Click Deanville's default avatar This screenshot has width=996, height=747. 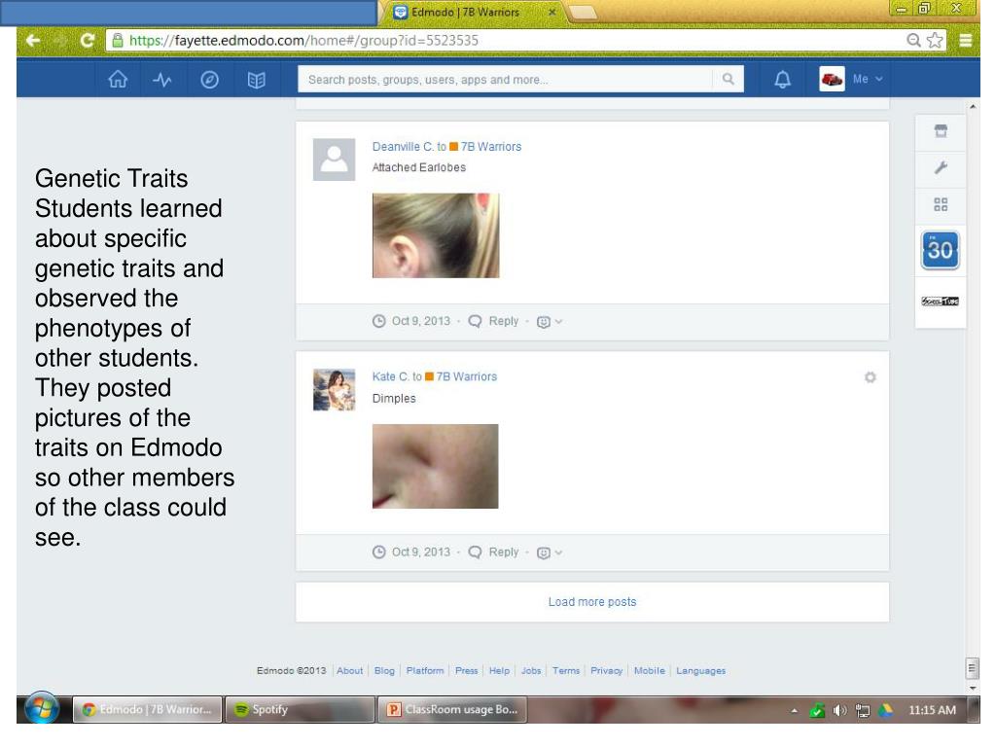[335, 160]
